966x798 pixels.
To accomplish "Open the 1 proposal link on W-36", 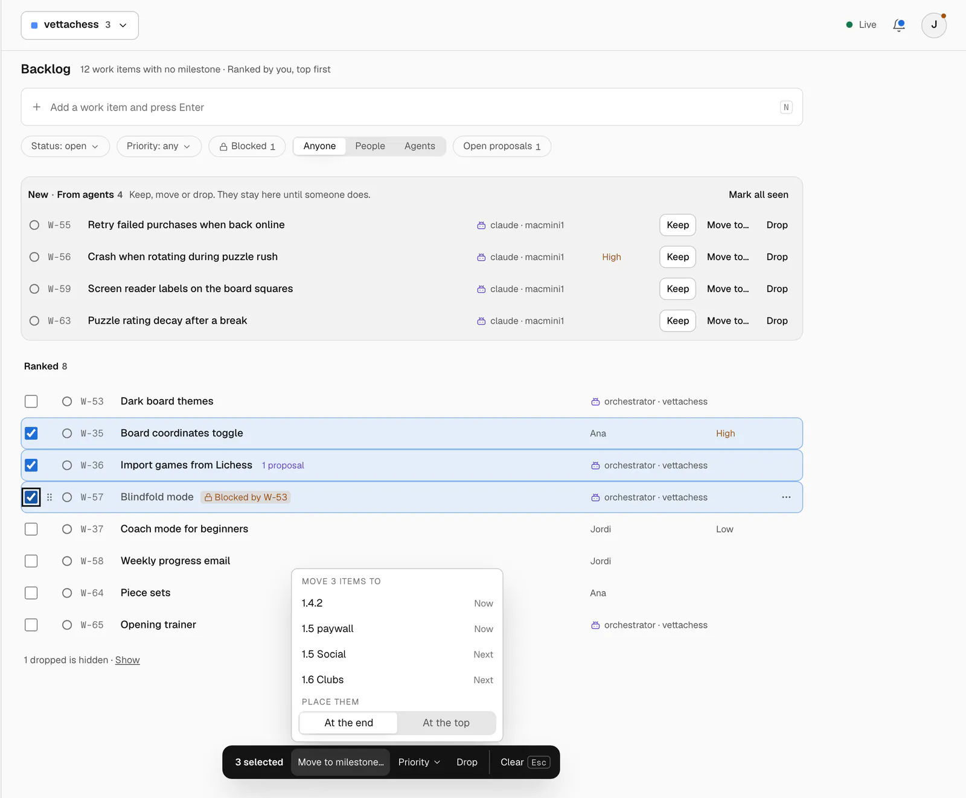I will click(x=283, y=465).
